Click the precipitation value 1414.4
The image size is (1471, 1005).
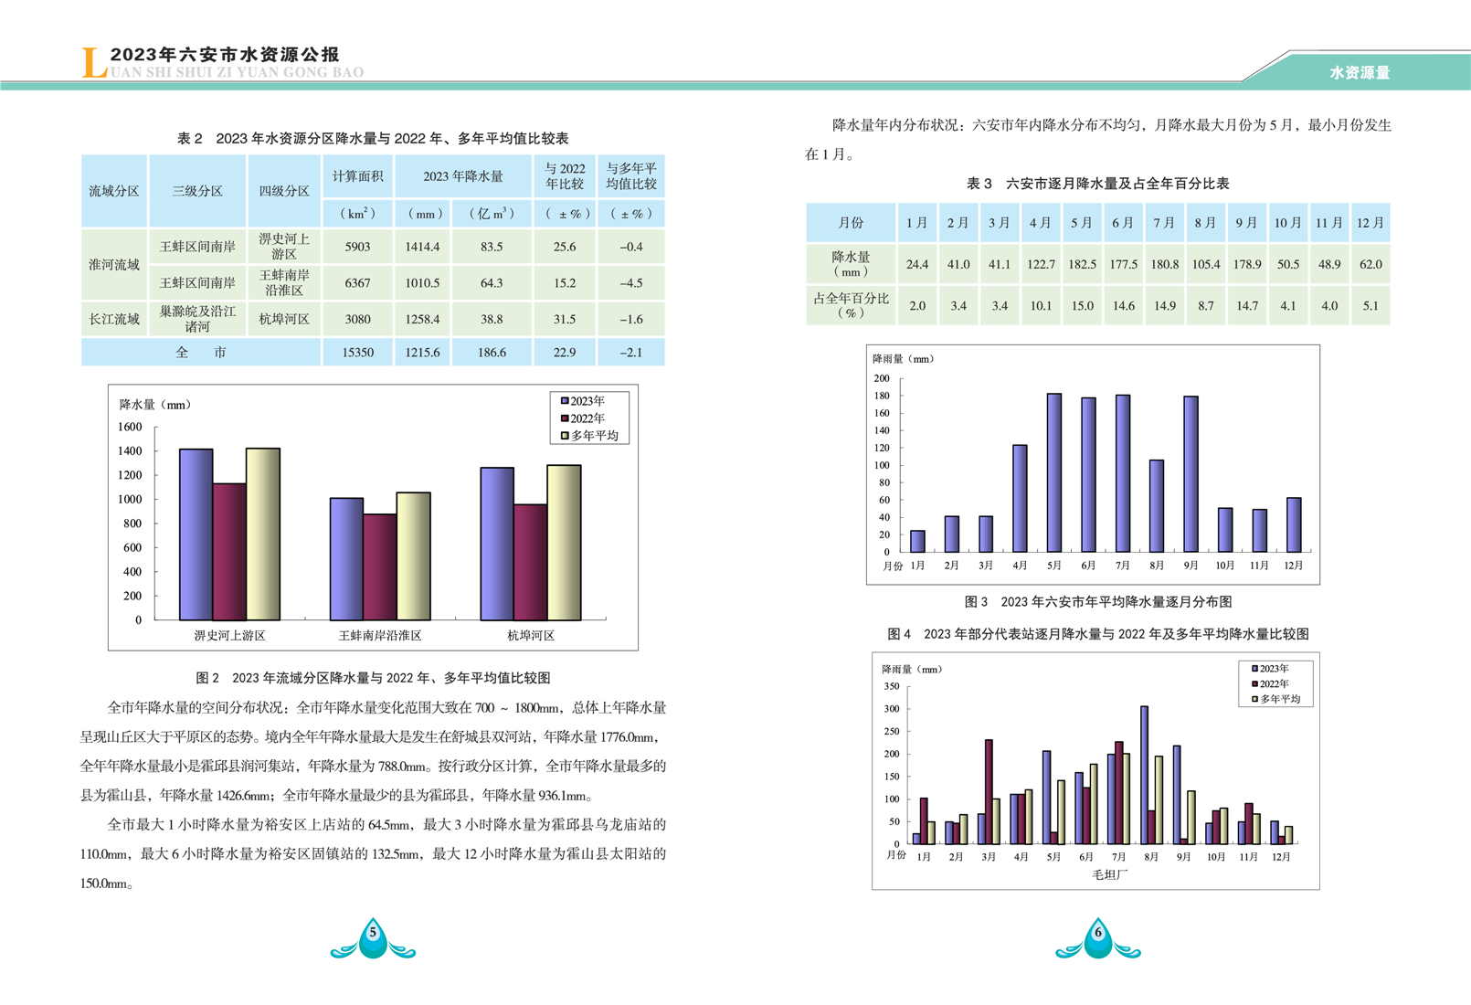pyautogui.click(x=422, y=247)
